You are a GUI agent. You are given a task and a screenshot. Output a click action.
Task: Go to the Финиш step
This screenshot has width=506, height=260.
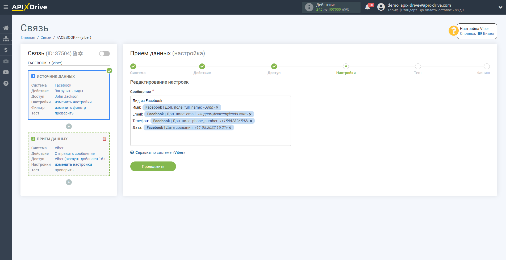click(487, 66)
